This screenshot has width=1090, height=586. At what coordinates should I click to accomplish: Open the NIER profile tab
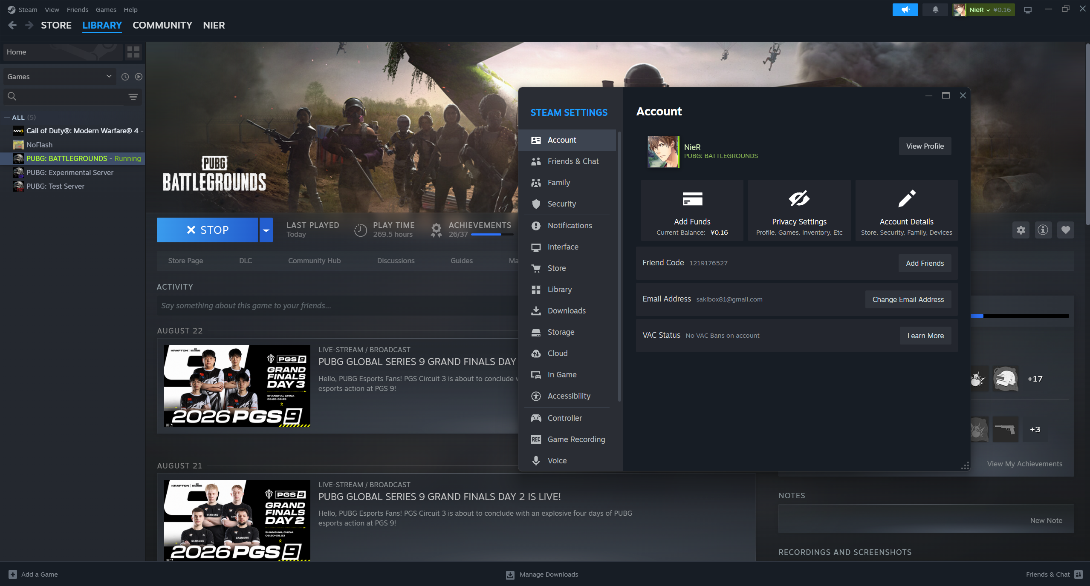click(x=214, y=25)
